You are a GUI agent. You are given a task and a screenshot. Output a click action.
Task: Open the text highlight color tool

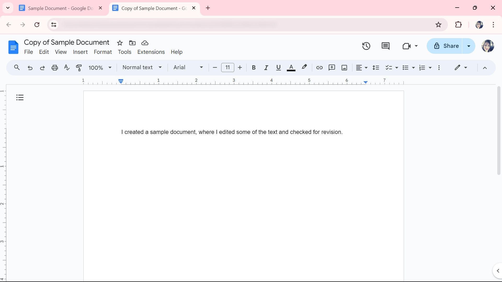coord(304,67)
